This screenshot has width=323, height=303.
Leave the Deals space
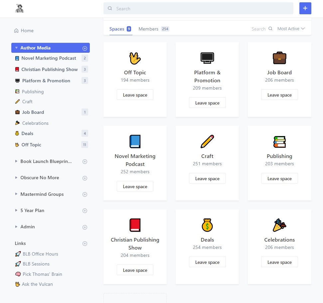[x=207, y=262]
